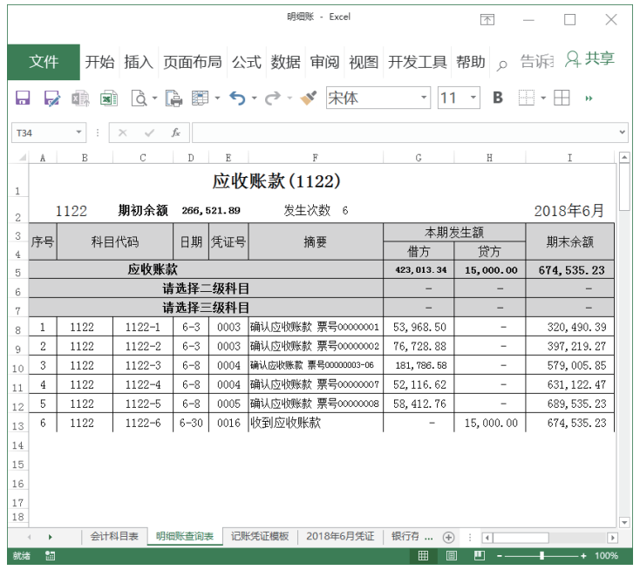Switch to the 数据 ribbon tab

pyautogui.click(x=285, y=63)
